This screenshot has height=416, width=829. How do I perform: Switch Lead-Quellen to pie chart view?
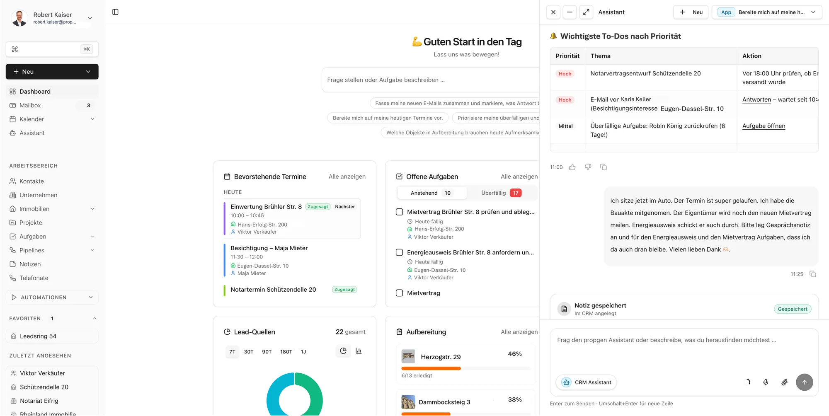(x=343, y=351)
